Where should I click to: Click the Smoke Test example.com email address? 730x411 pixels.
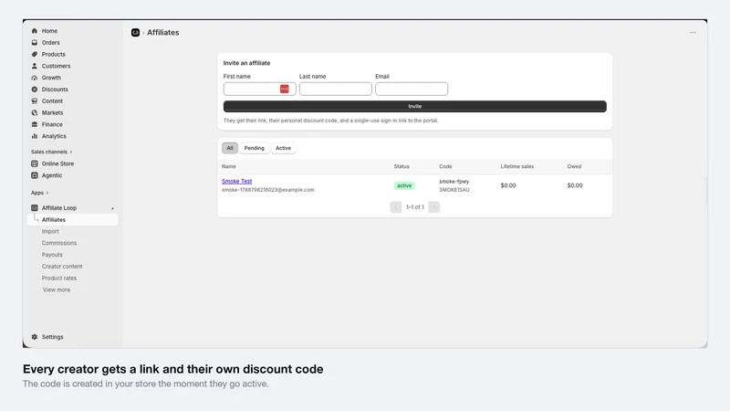(x=268, y=190)
